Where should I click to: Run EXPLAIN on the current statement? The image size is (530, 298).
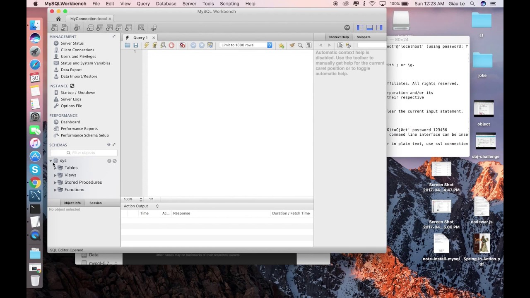pyautogui.click(x=163, y=45)
